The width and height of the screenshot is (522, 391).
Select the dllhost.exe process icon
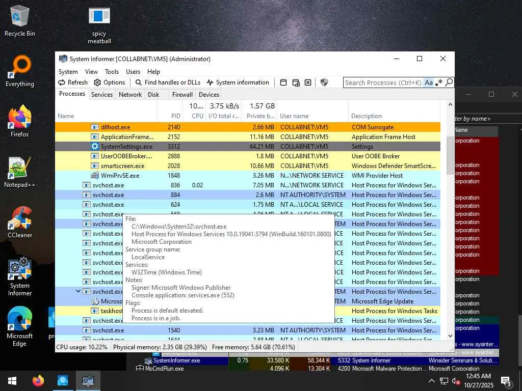tap(95, 127)
